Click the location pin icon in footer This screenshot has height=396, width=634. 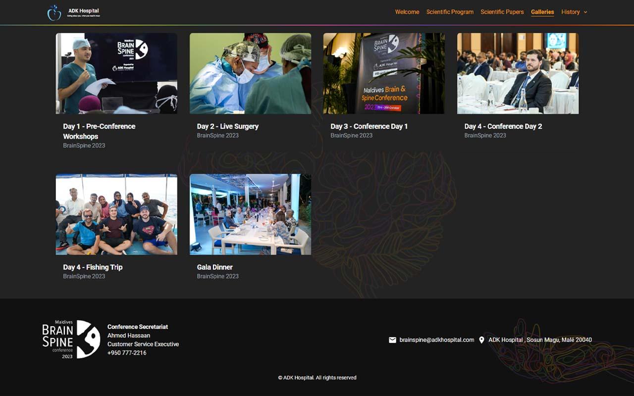pyautogui.click(x=481, y=340)
